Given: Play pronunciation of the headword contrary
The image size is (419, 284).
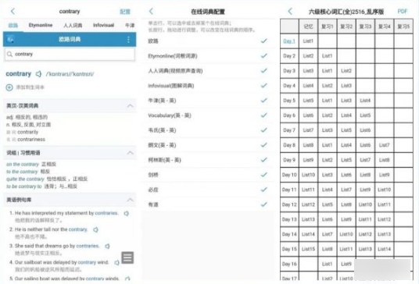Looking at the screenshot, I should 39,74.
